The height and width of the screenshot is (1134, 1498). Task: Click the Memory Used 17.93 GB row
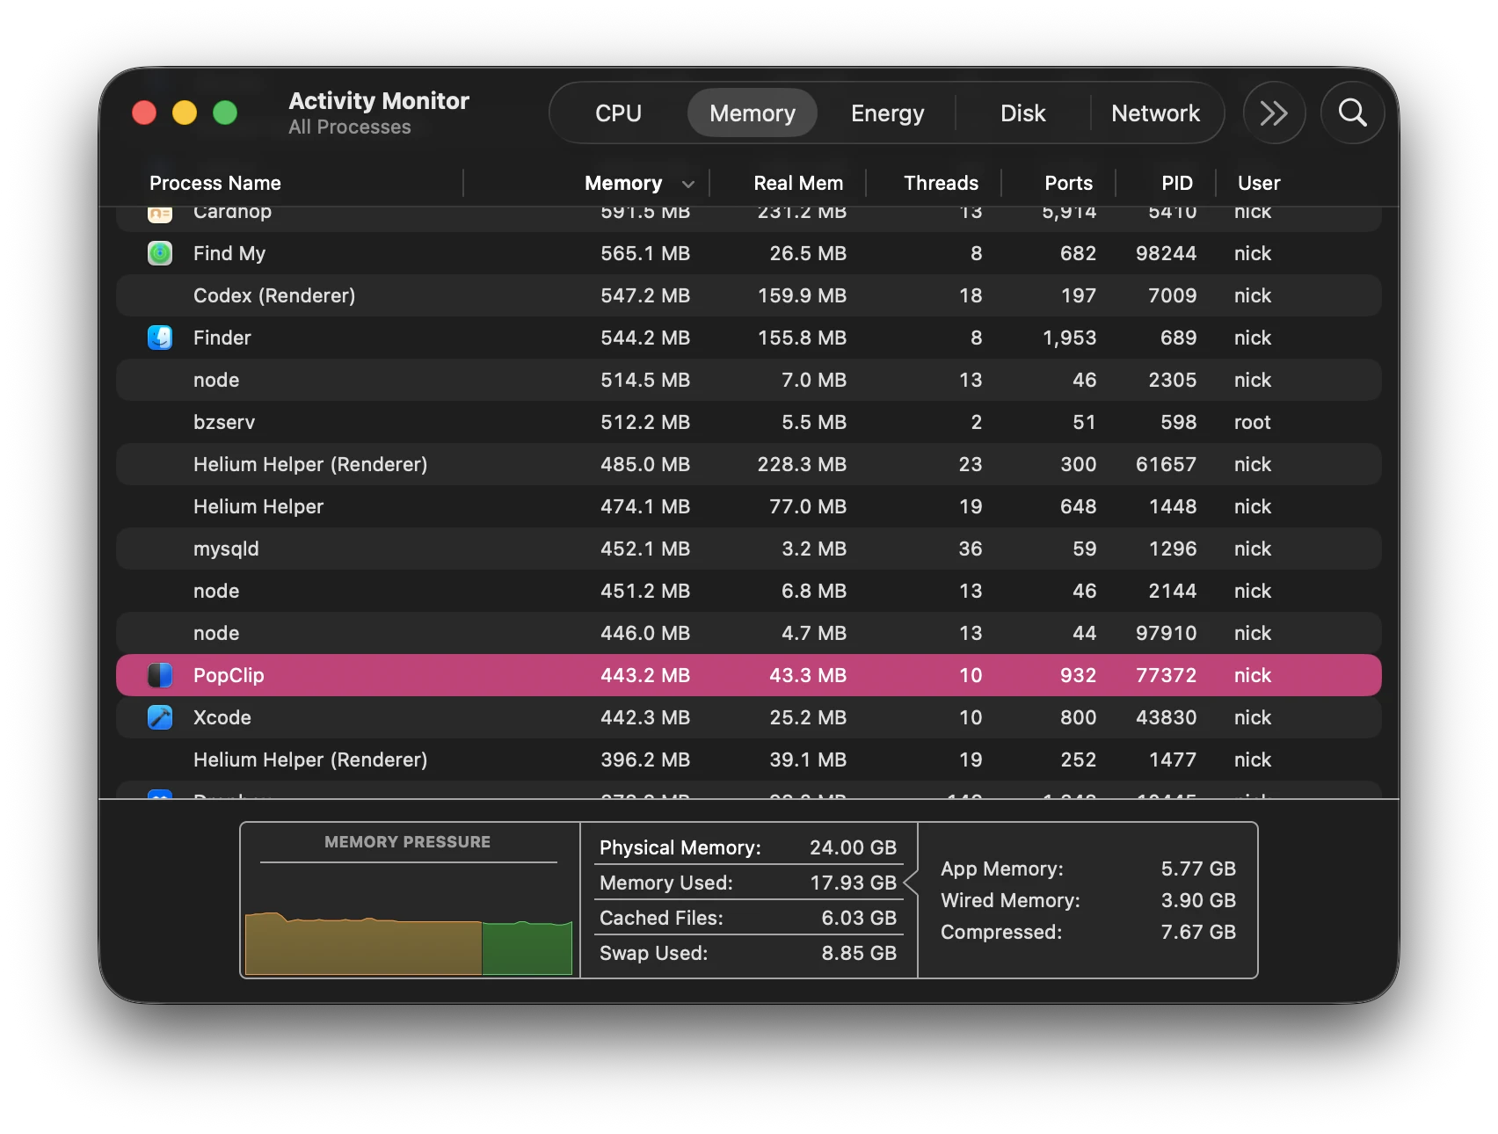coord(748,883)
